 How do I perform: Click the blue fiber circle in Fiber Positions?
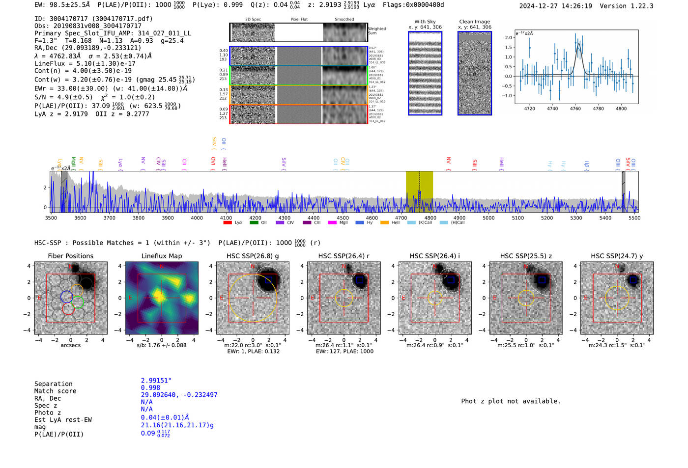[x=67, y=297]
